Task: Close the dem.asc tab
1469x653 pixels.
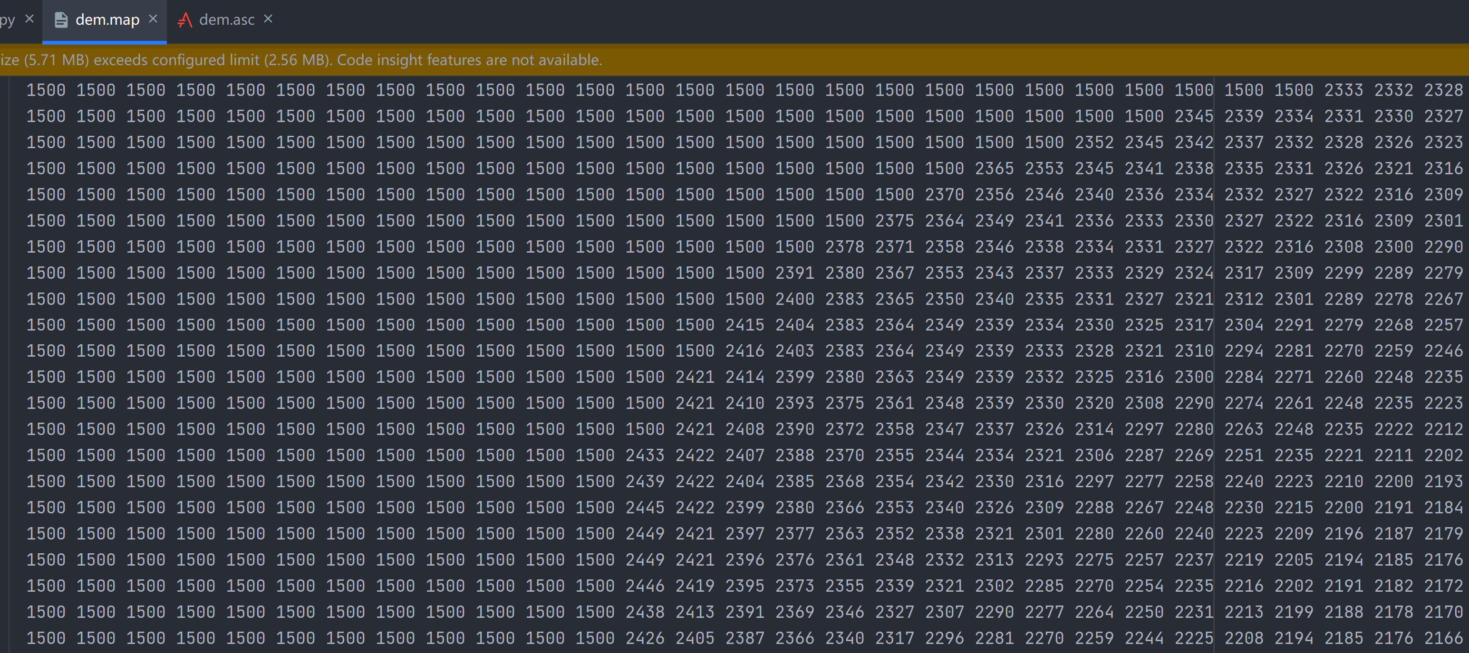Action: click(x=268, y=19)
